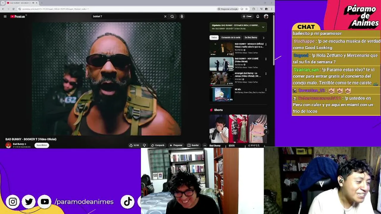Image resolution: width=381 pixels, height=214 pixels.
Task: Open the BAD BUNNY - MONACO video thumbnail
Action: coord(221,49)
